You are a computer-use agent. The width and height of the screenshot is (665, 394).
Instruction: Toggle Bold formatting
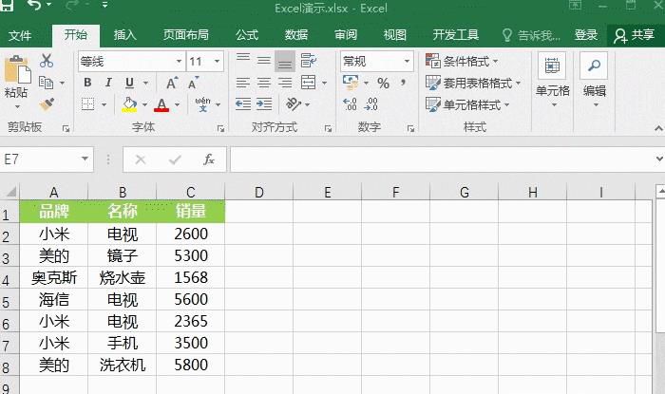87,83
